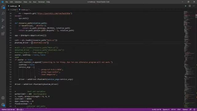The height and width of the screenshot is (111, 197).
Task: Click 'app = QtWidgets.QApplication([])' line
Action: pyautogui.click(x=30, y=35)
